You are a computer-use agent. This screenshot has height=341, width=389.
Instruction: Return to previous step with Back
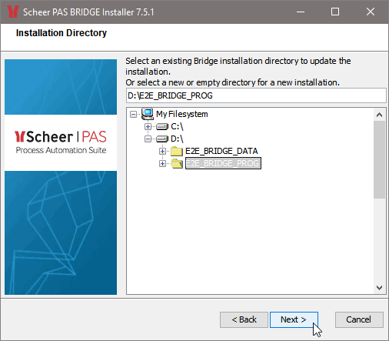[244, 319]
